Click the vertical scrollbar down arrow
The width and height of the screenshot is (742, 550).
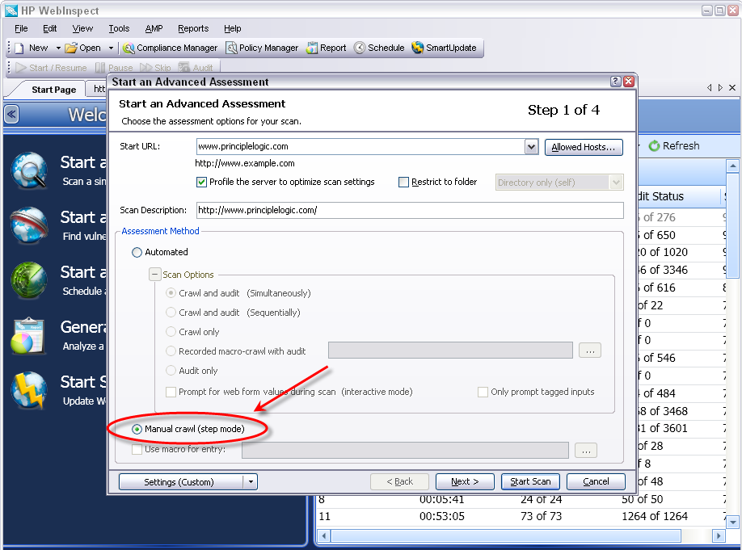(732, 523)
